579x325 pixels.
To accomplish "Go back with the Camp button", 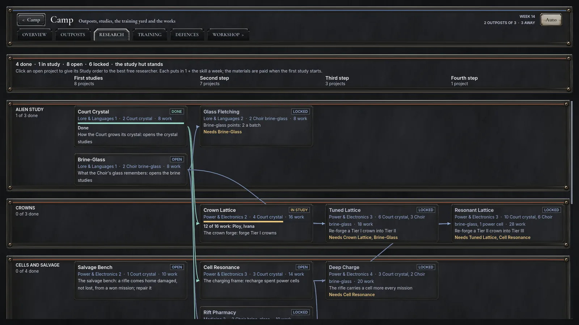I will tap(31, 20).
